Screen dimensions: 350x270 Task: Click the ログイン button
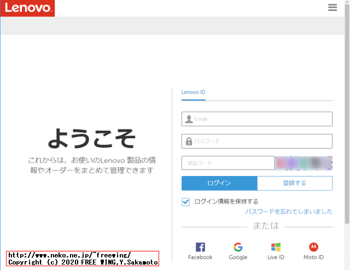219,183
